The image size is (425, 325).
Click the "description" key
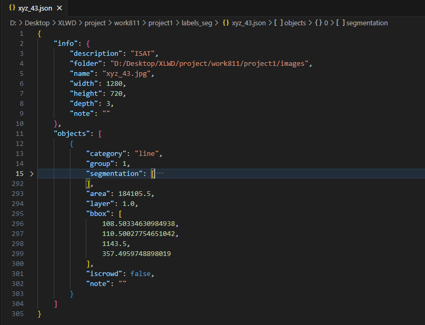pos(96,54)
